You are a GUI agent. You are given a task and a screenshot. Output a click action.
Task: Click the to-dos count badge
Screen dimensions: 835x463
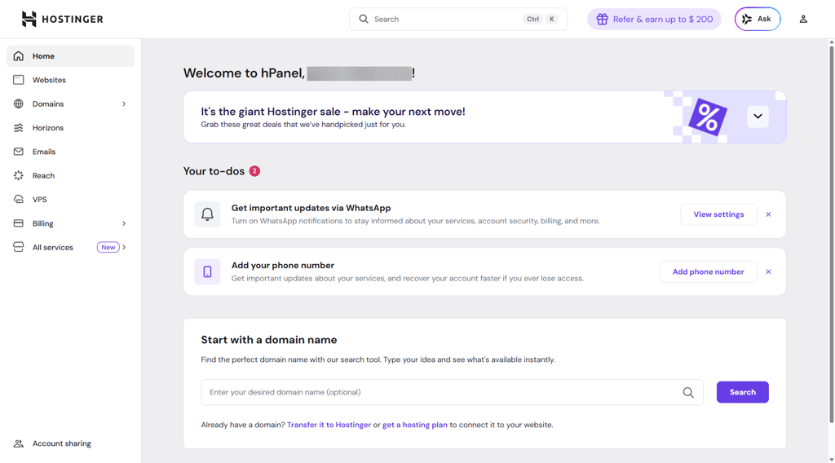(x=254, y=171)
